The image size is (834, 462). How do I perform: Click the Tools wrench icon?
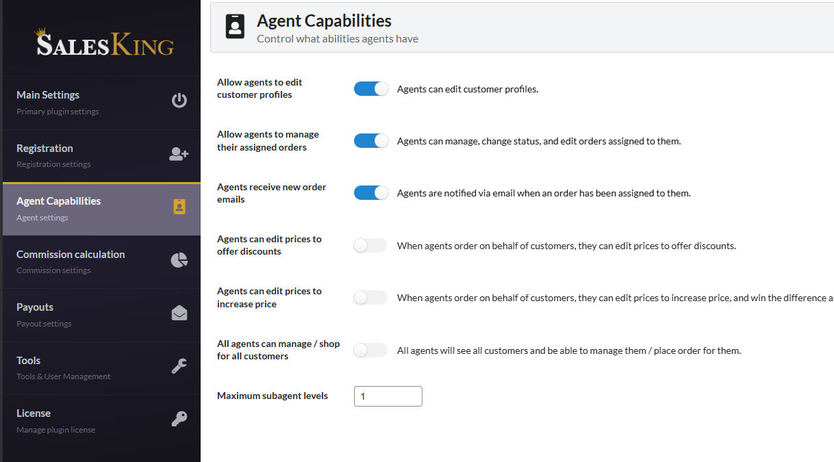[179, 366]
